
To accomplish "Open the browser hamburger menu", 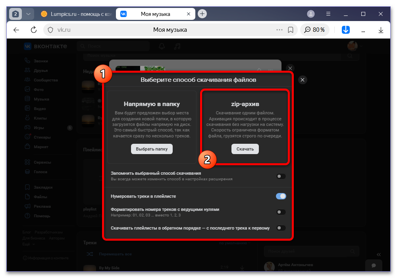I will 328,14.
